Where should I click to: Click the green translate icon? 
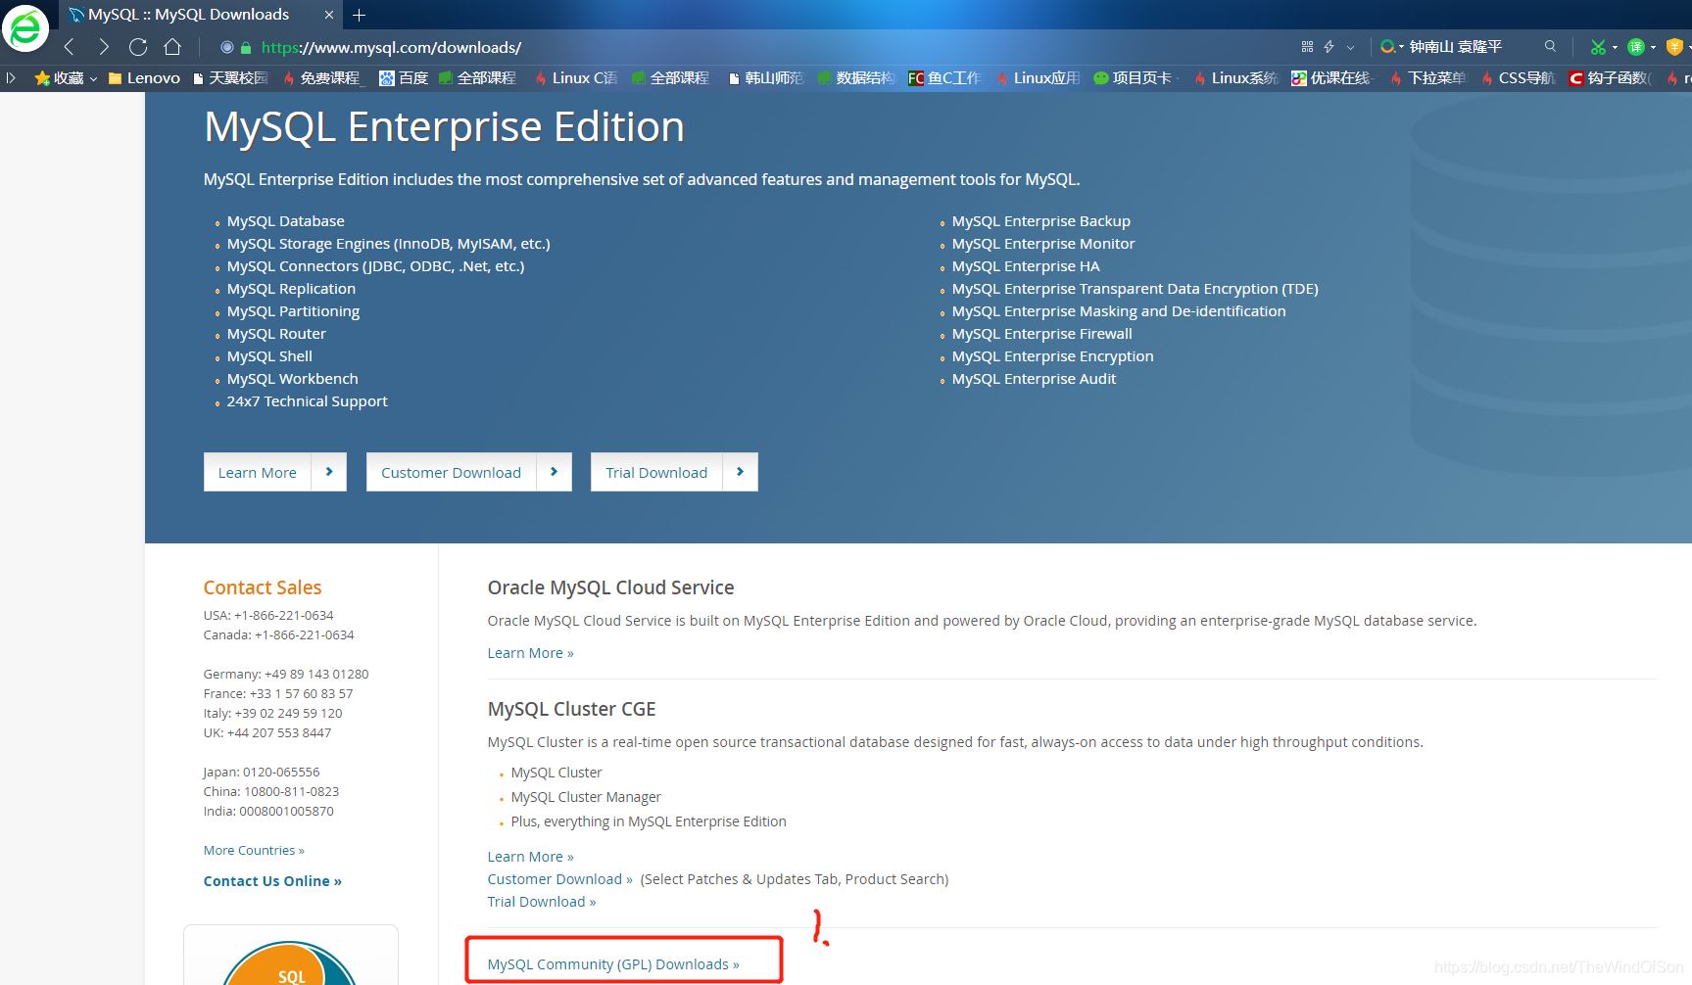(x=1636, y=47)
